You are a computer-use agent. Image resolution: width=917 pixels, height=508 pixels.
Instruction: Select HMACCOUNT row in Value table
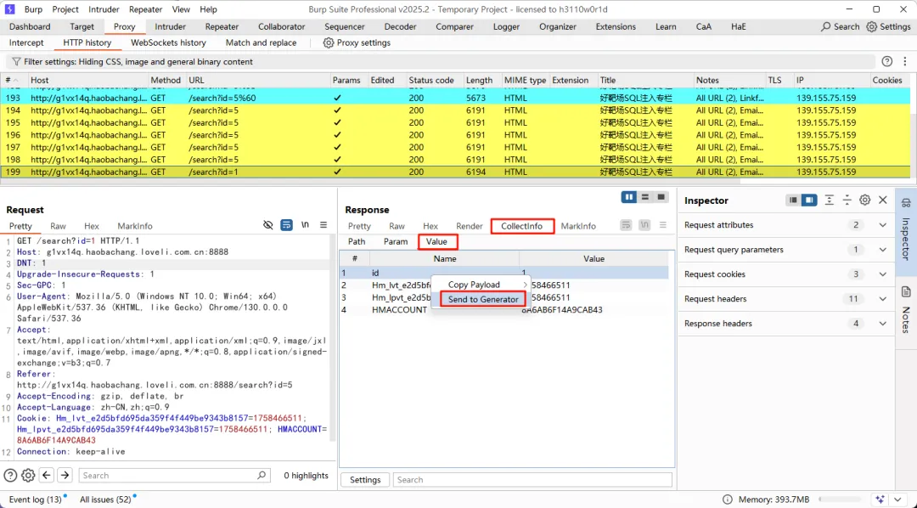pos(504,309)
